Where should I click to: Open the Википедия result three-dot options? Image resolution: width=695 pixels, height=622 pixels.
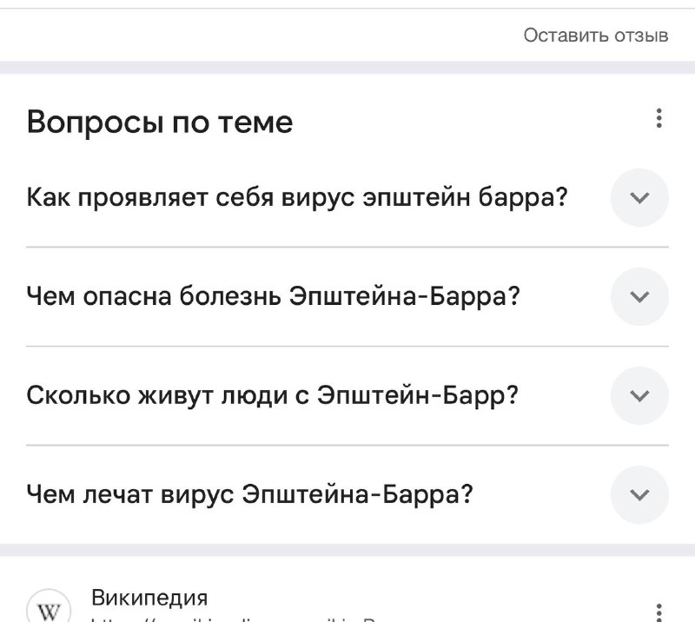tap(659, 612)
